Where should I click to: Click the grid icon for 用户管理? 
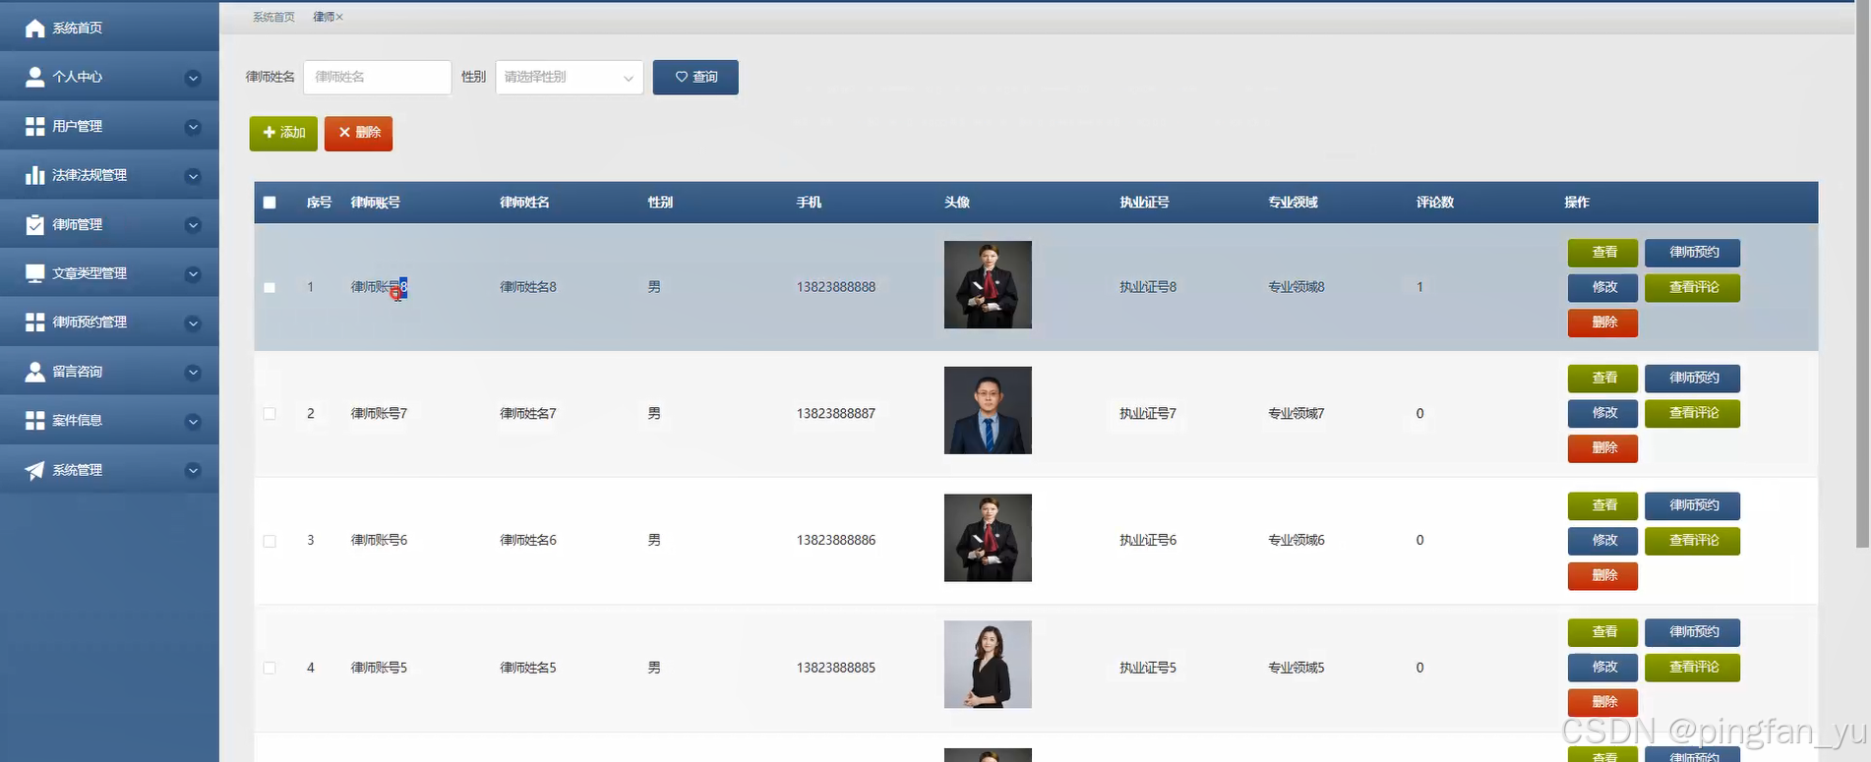click(34, 126)
